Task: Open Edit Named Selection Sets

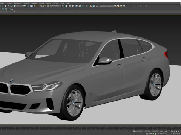Action: click(48, 6)
